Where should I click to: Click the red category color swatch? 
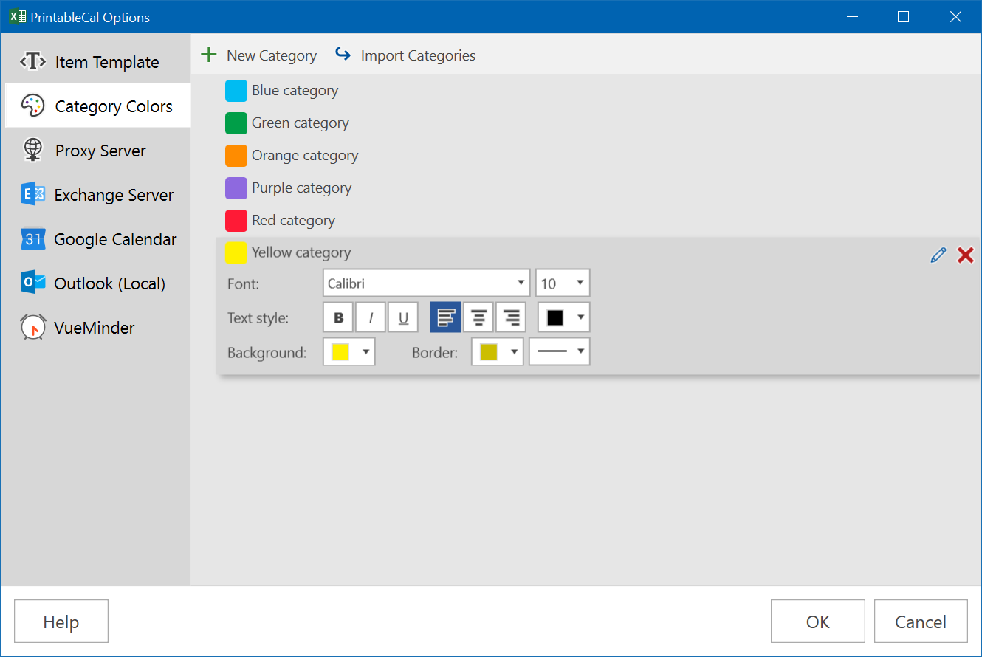(x=236, y=221)
